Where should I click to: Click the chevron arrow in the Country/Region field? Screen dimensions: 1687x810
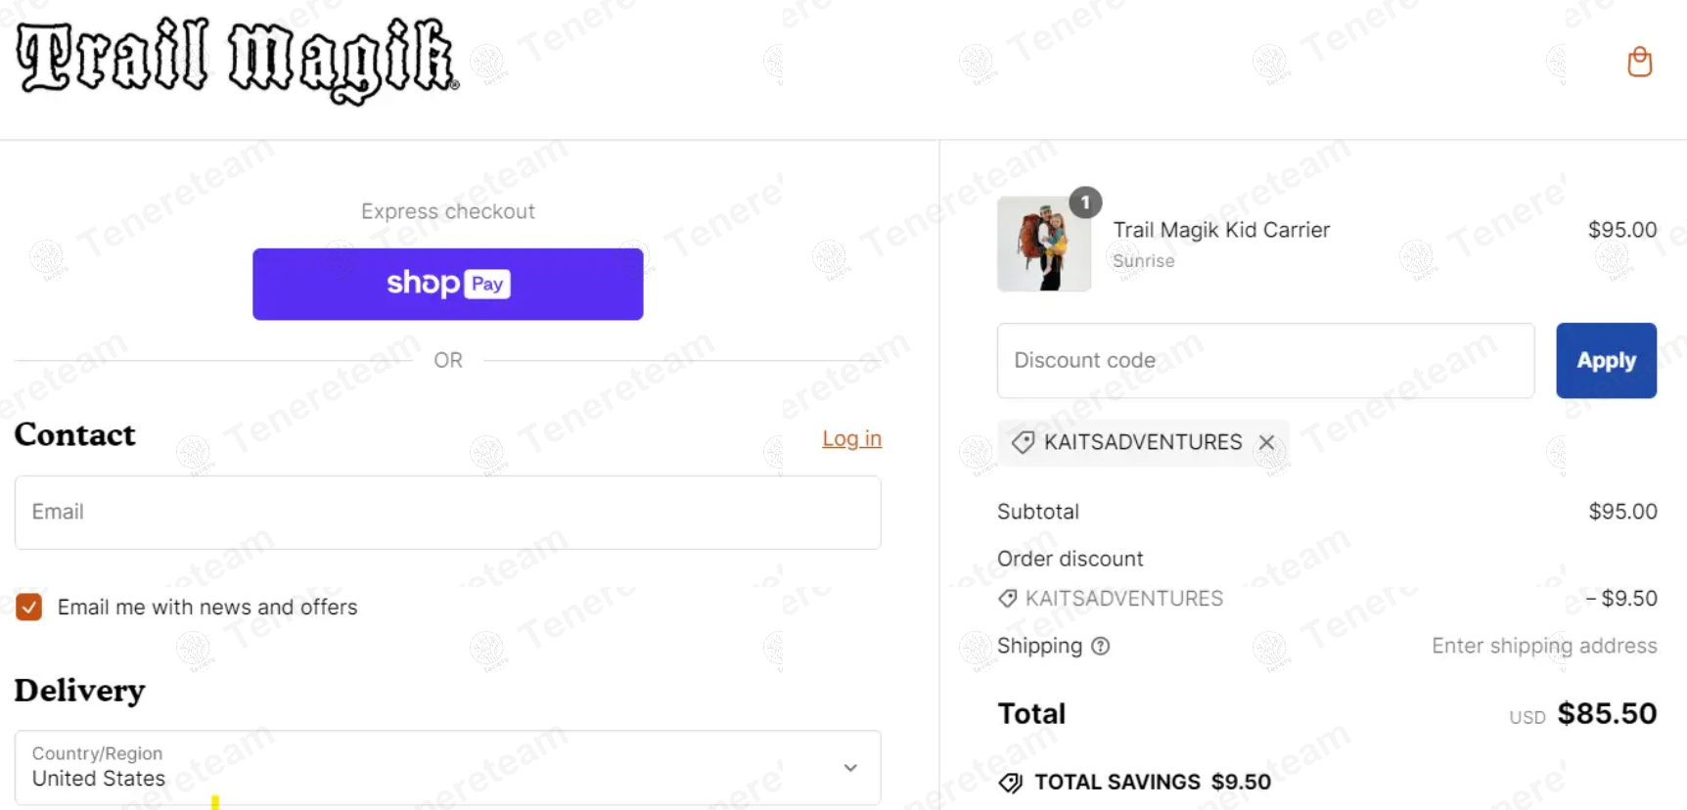(x=850, y=768)
